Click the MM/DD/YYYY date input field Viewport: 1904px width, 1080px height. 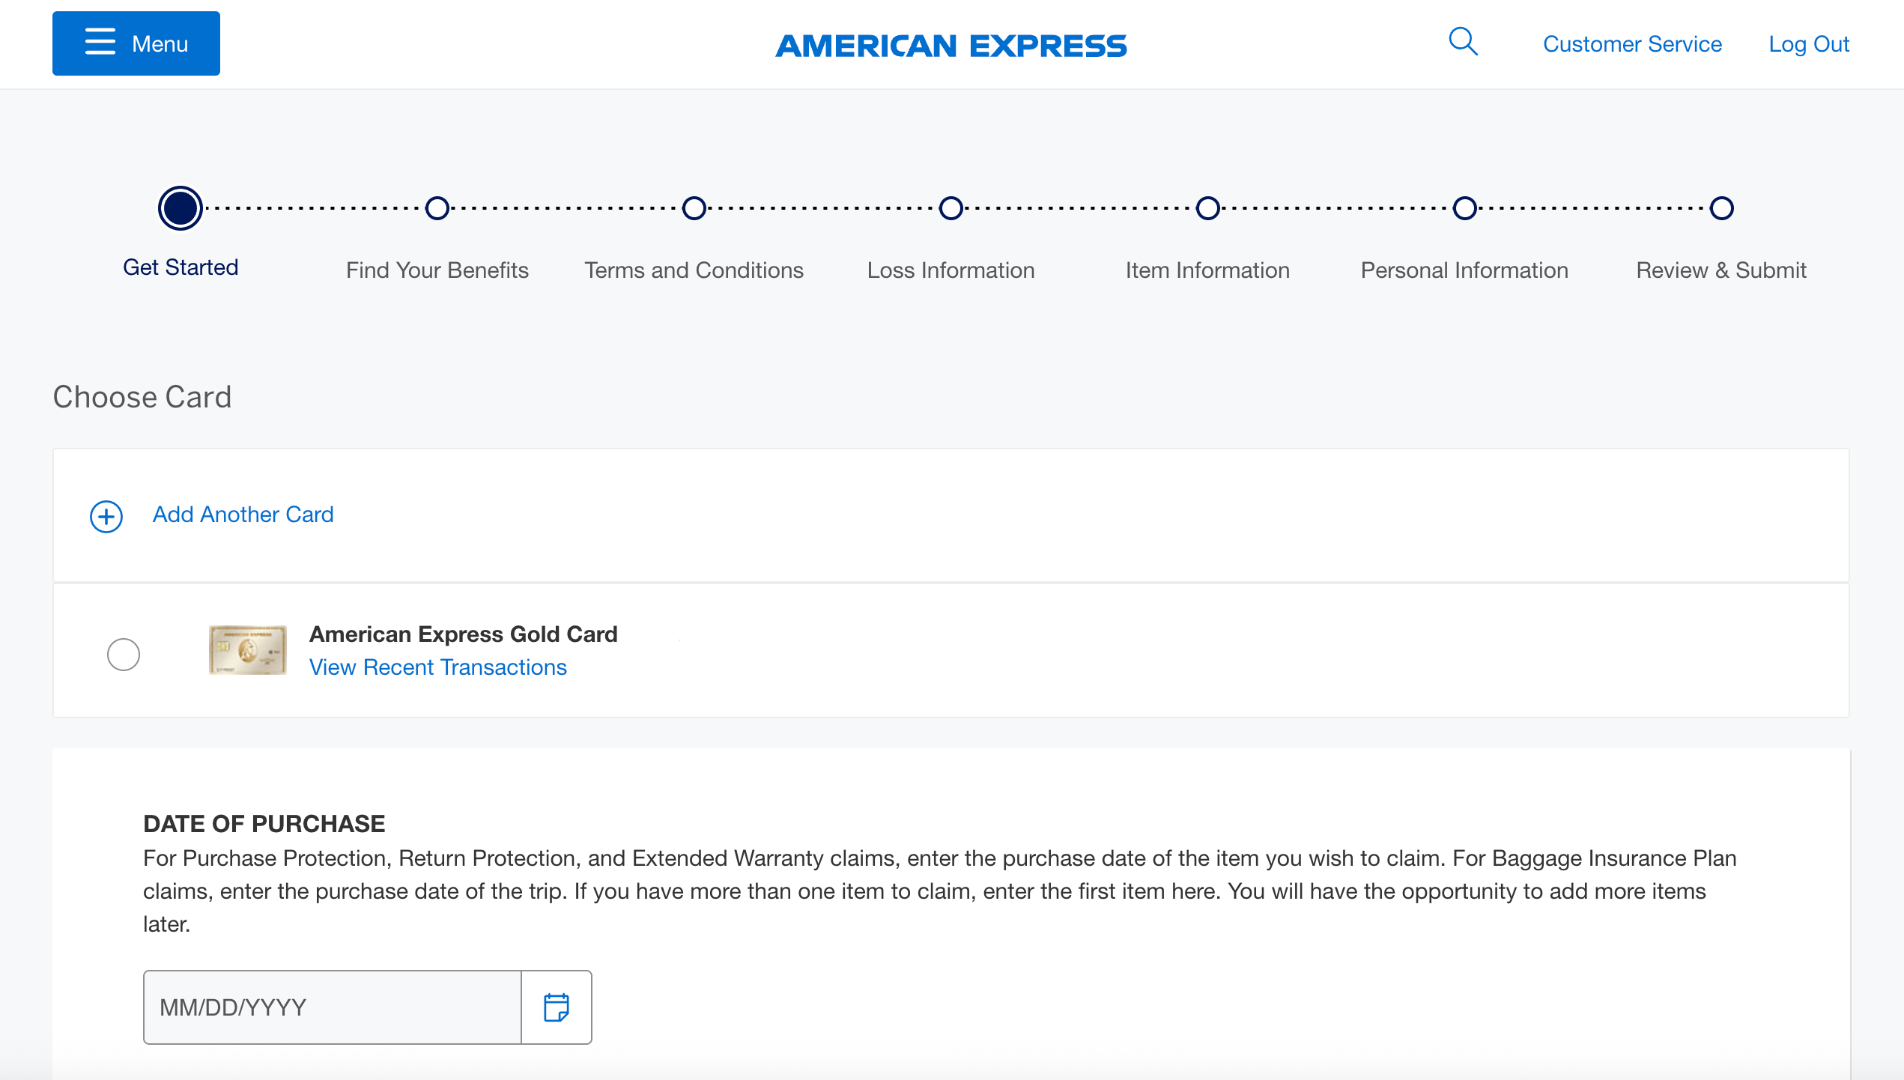(330, 1007)
